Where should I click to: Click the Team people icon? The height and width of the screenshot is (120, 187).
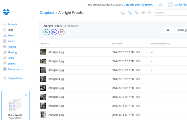tap(5, 35)
